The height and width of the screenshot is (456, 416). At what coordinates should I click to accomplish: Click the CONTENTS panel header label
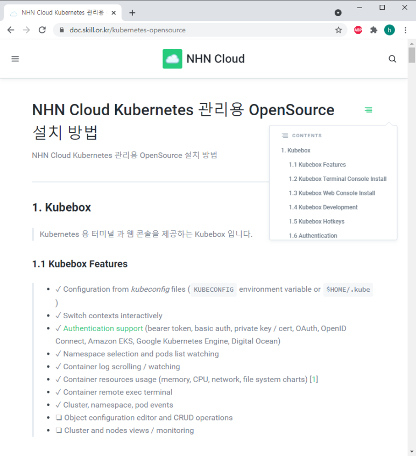(x=307, y=136)
